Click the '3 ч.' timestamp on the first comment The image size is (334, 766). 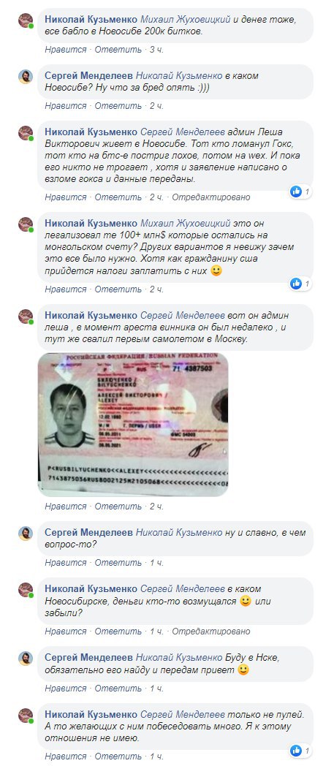pos(156,50)
